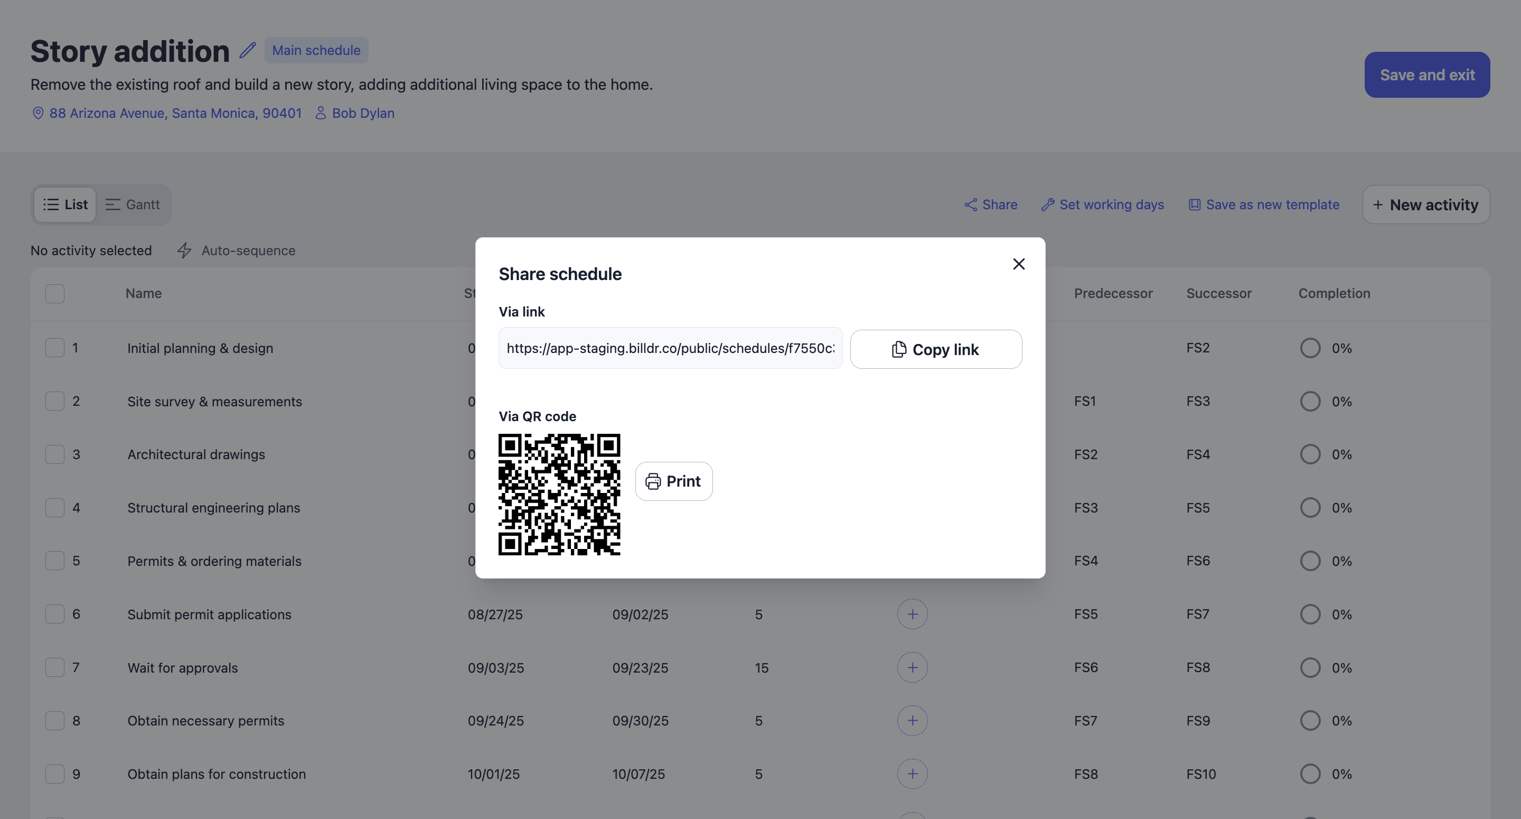Select the Obtain necessary permits activity name

pos(205,721)
